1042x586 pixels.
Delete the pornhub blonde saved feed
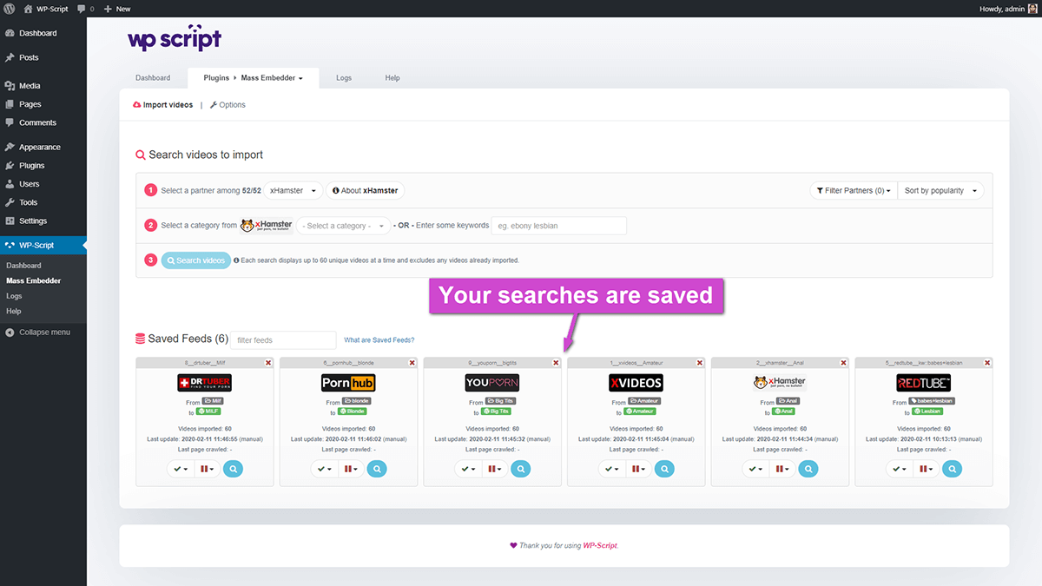pyautogui.click(x=412, y=363)
